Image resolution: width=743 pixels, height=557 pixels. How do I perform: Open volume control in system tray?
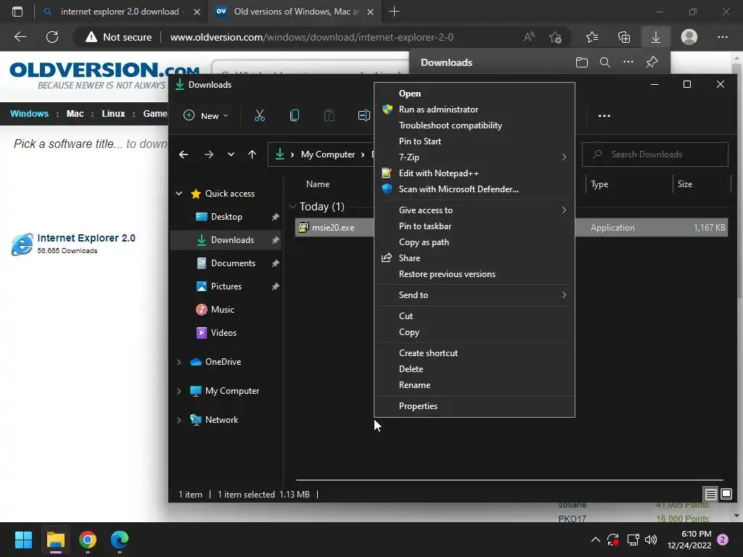click(x=651, y=540)
